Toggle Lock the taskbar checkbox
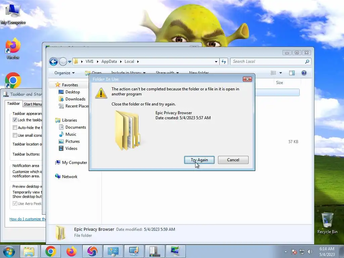 [x=15, y=120]
